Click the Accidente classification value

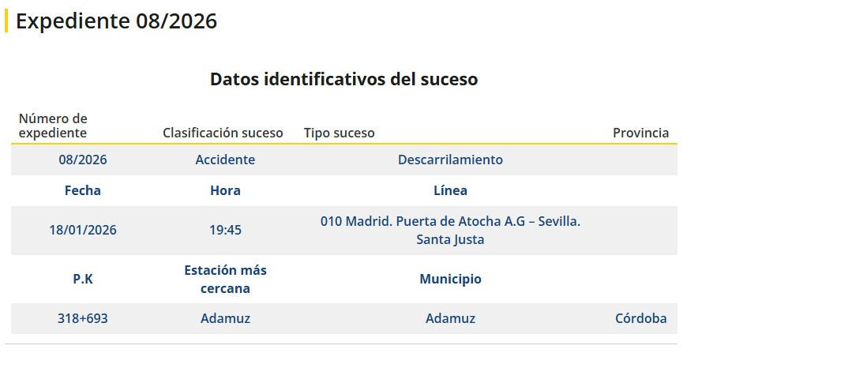pos(225,160)
